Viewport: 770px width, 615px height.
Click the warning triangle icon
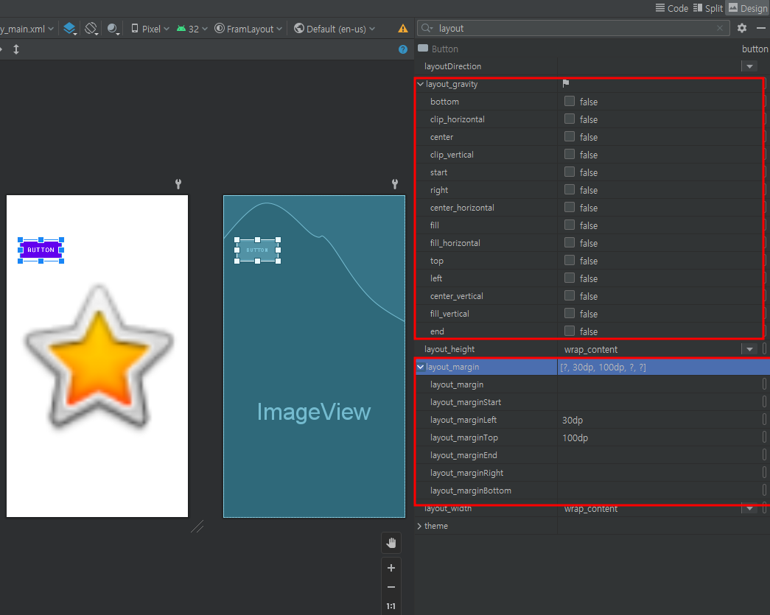coord(402,29)
